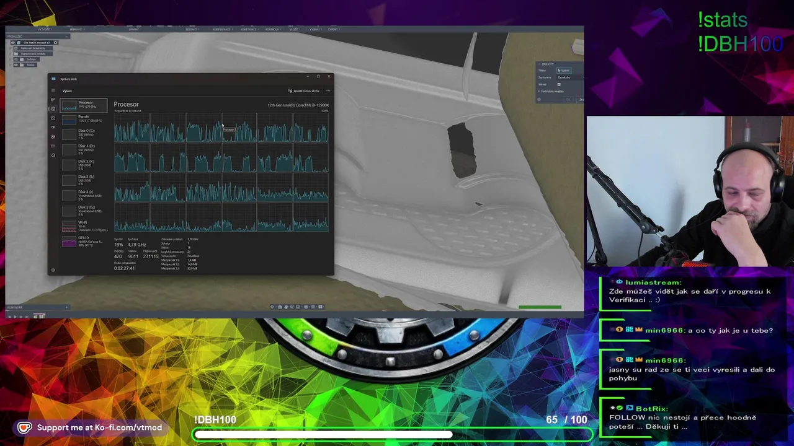The height and width of the screenshot is (446, 794).
Task: Click the DBH100 goal progress bar
Action: tap(393, 435)
